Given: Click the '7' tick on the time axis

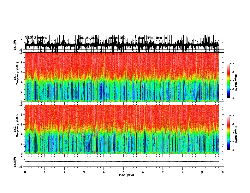Looking at the screenshot, I should point(163,172).
